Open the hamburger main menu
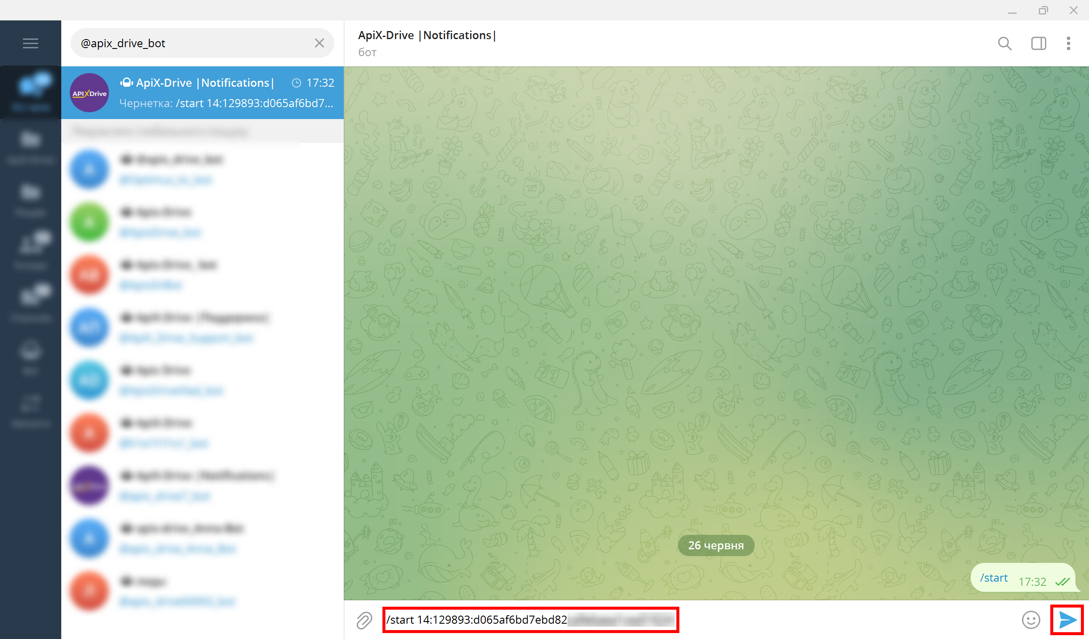The image size is (1089, 639). click(30, 43)
